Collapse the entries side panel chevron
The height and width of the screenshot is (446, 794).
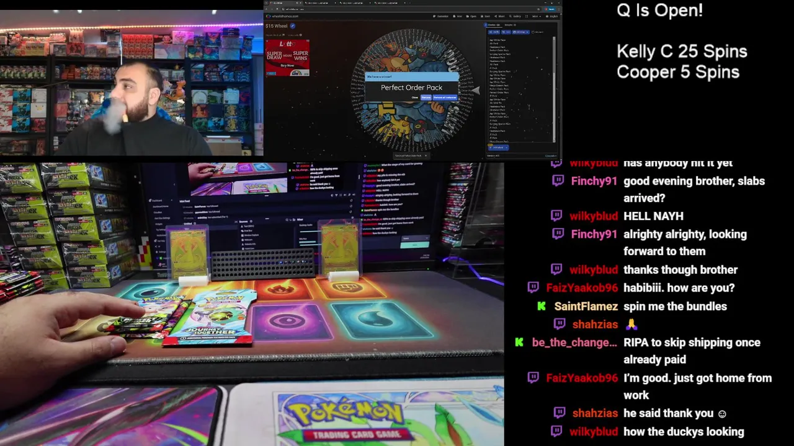pos(486,25)
